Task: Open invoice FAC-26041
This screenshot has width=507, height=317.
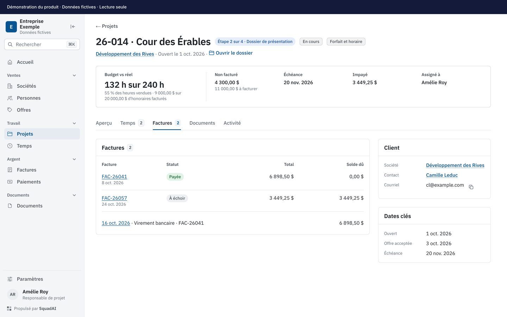Action: [114, 176]
